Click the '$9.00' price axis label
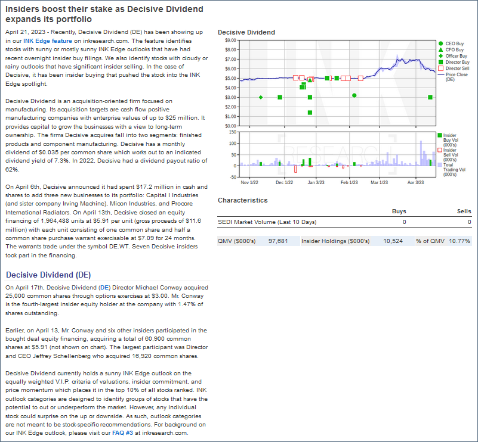The height and width of the screenshot is (442, 478). tap(230, 40)
